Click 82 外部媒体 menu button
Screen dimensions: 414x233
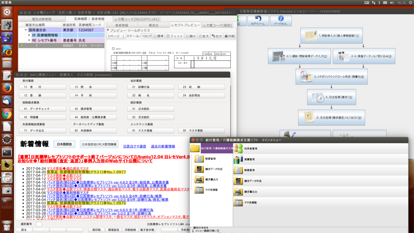pyautogui.click(x=93, y=131)
